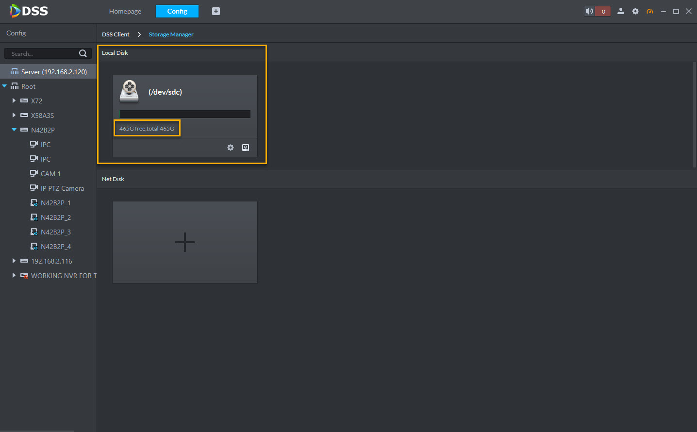The height and width of the screenshot is (432, 697).
Task: Click Storage Manager in the breadcrumb
Action: click(171, 34)
